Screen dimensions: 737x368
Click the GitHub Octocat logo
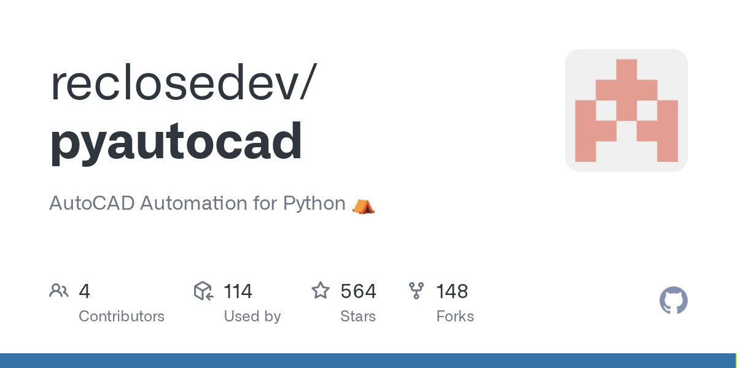[673, 301]
